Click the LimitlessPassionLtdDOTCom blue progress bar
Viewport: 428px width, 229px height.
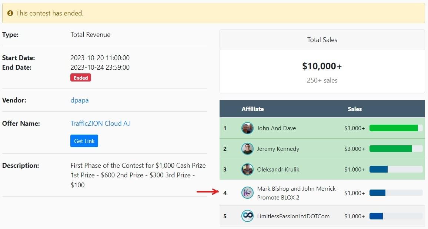[x=376, y=216]
